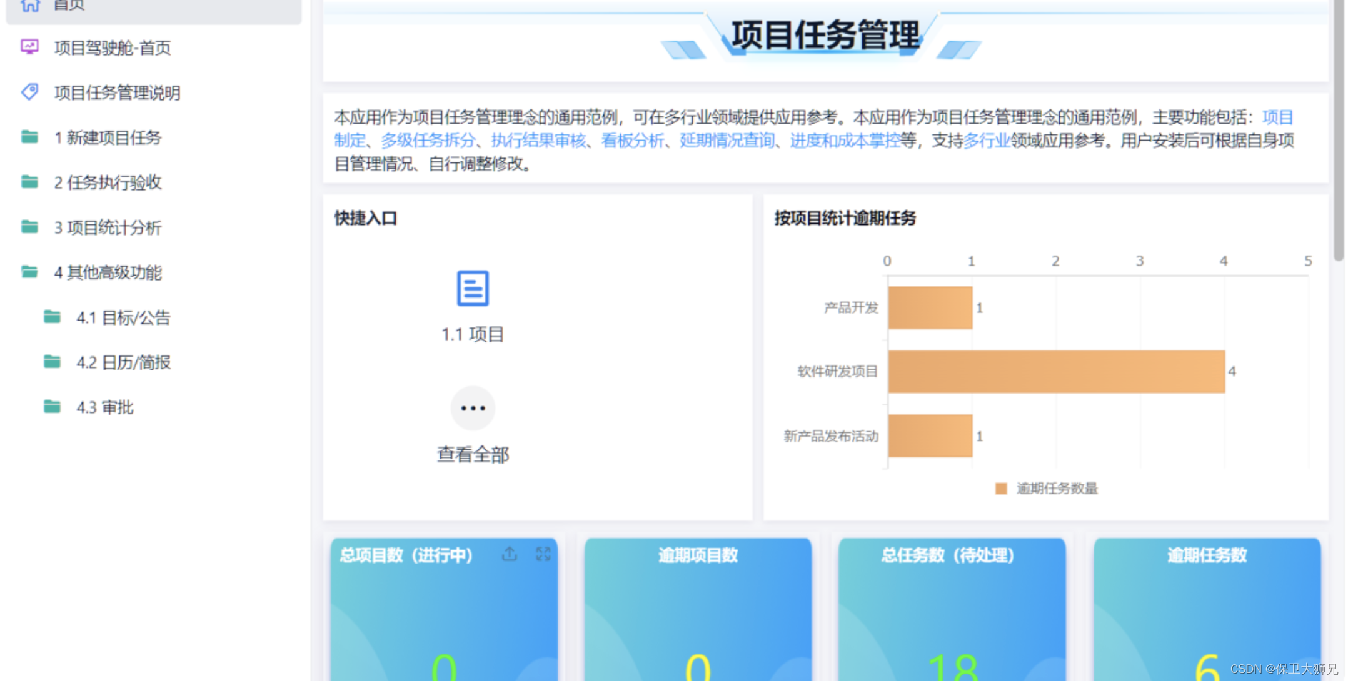The width and height of the screenshot is (1348, 681).
Task: Click the 项目驾驶舱-首页 monitor icon
Action: pyautogui.click(x=29, y=47)
